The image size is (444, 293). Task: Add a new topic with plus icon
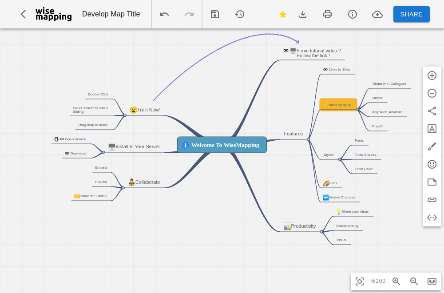[x=432, y=75]
